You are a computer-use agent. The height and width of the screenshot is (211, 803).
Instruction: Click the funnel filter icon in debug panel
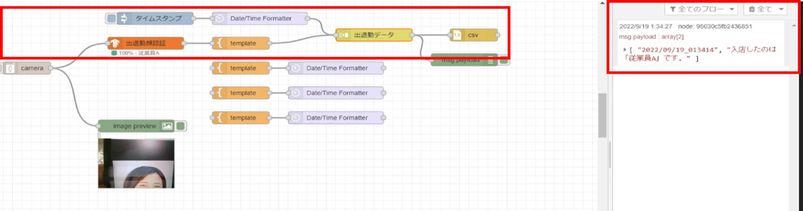pyautogui.click(x=672, y=9)
